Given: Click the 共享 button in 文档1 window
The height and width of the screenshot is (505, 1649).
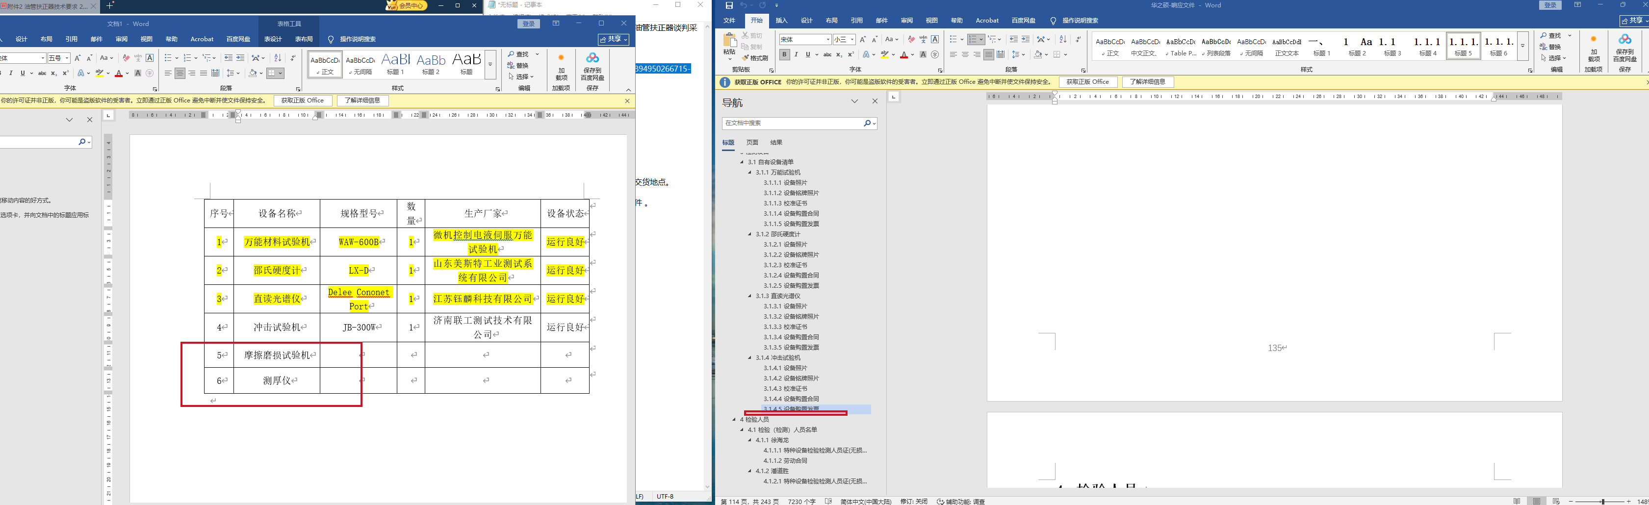Looking at the screenshot, I should pyautogui.click(x=613, y=39).
